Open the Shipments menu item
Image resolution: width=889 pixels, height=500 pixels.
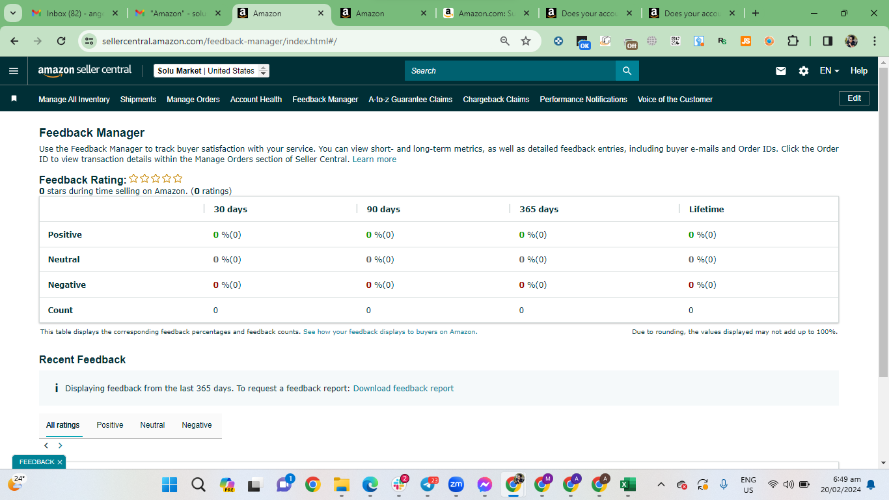click(138, 100)
